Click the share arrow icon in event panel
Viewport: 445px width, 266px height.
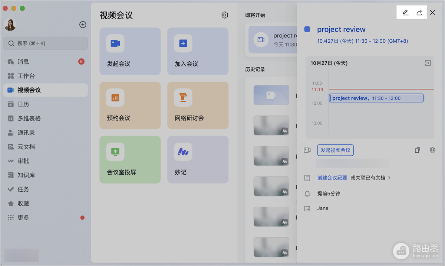[x=419, y=13]
